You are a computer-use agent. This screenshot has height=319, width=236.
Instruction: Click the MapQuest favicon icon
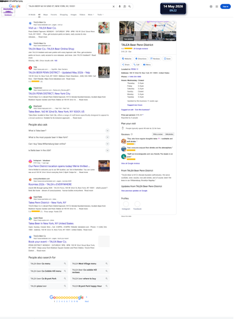point(30,107)
